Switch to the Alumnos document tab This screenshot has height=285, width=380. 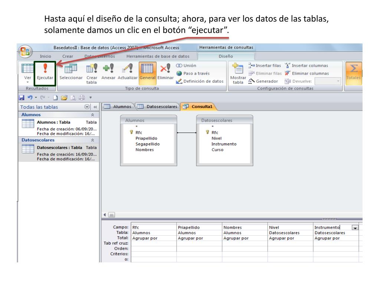118,107
